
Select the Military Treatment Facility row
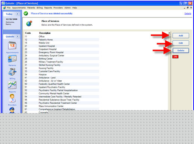(62, 62)
